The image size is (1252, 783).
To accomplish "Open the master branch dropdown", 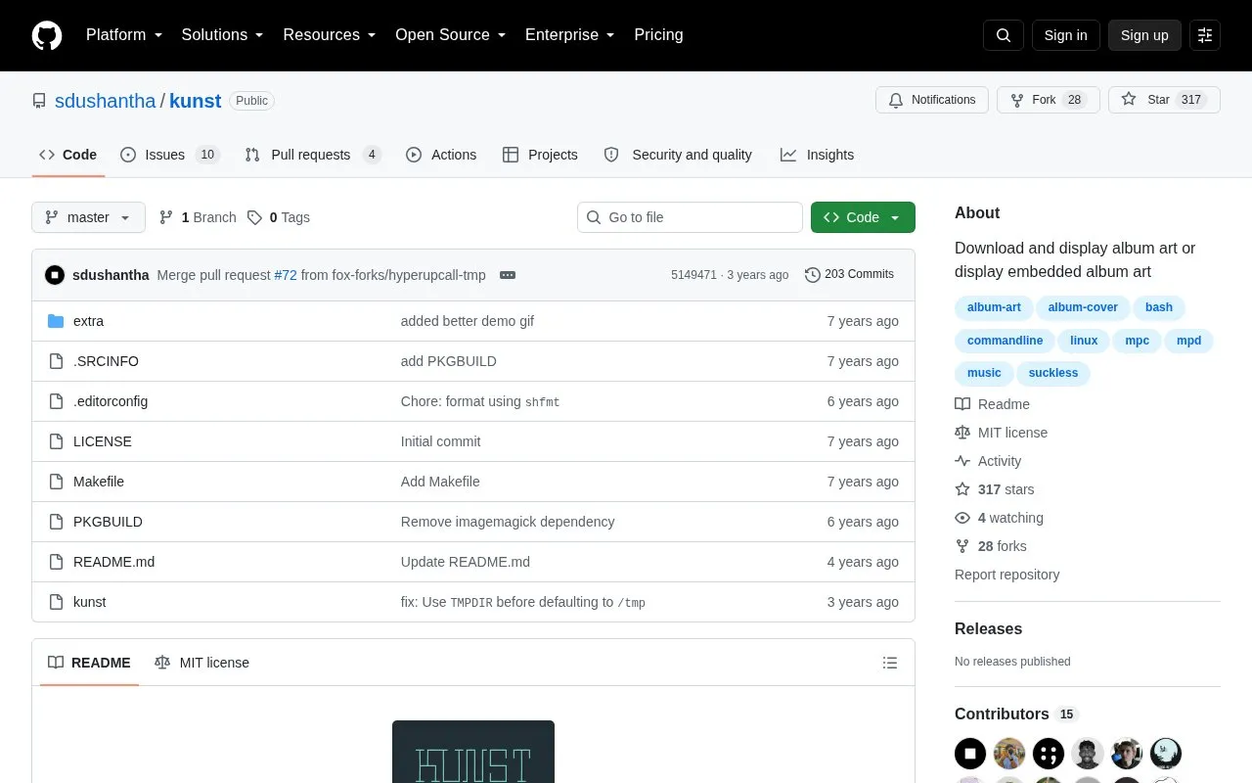I will 88,217.
